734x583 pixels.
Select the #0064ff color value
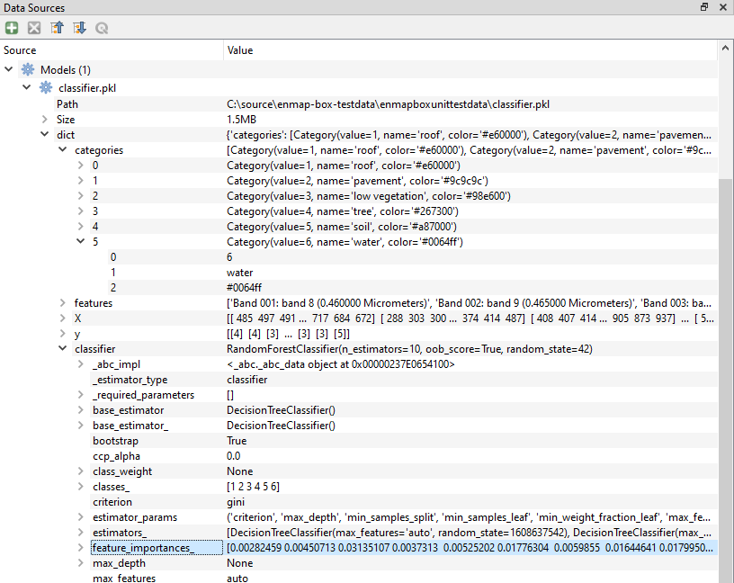(x=244, y=288)
